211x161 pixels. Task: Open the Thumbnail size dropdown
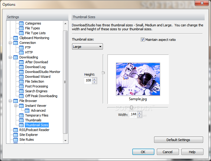(x=87, y=47)
